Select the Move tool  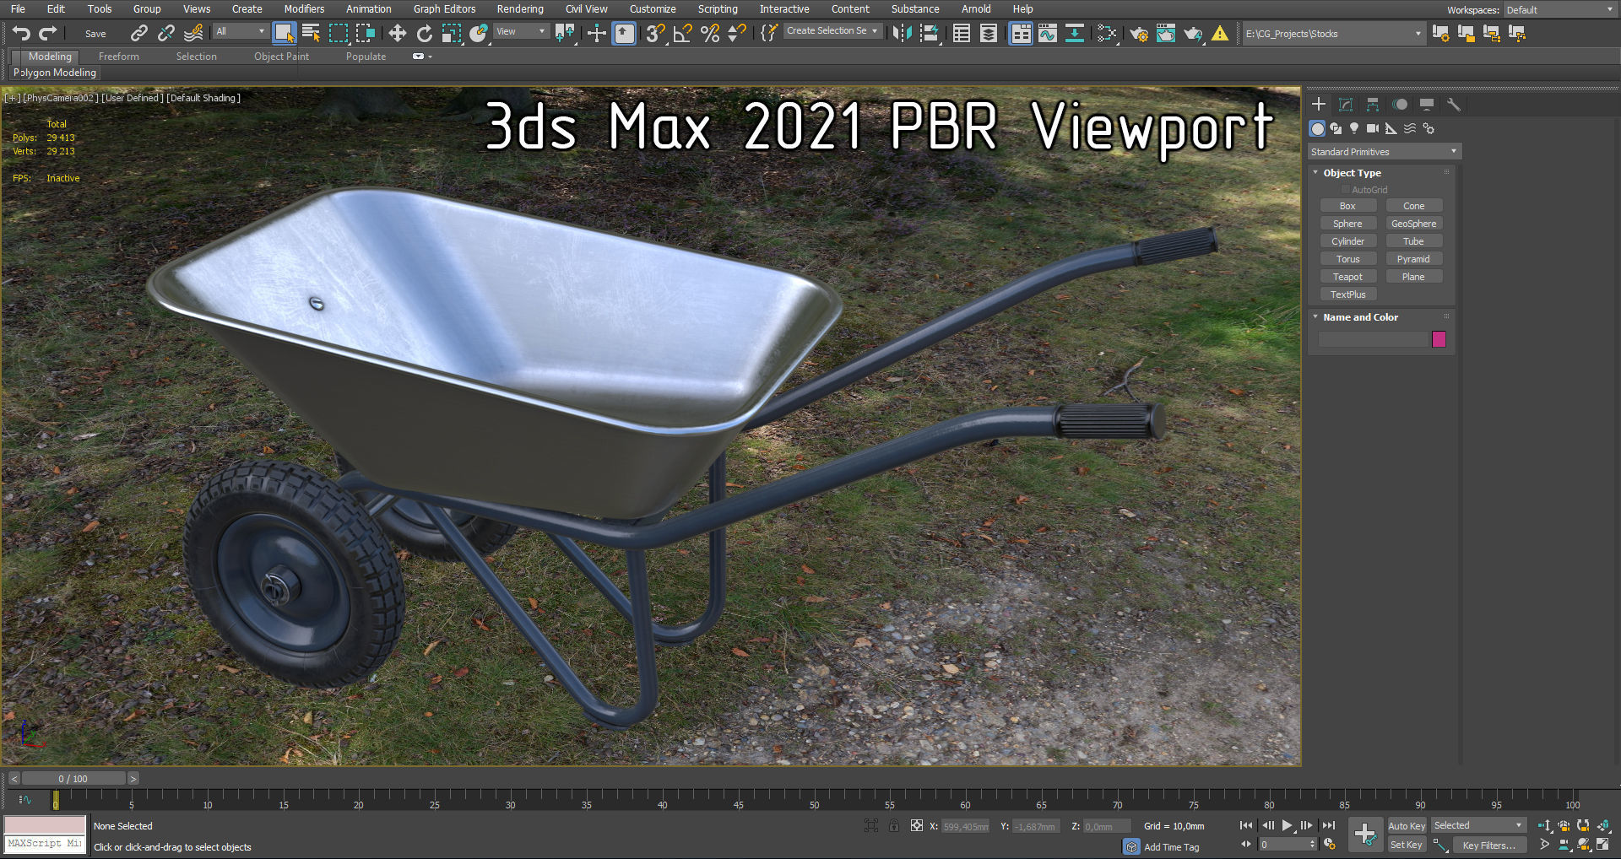(x=397, y=34)
